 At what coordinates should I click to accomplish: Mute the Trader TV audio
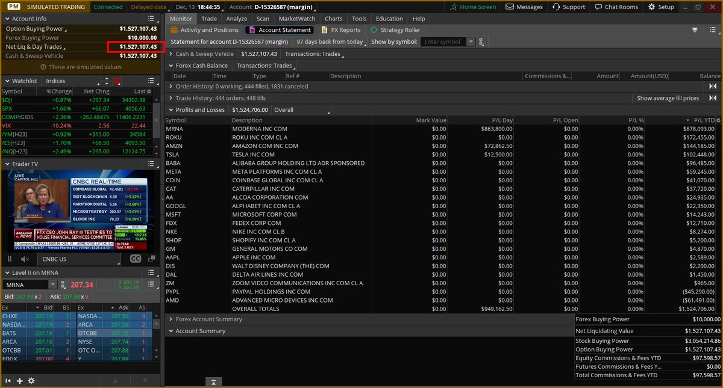pyautogui.click(x=25, y=259)
